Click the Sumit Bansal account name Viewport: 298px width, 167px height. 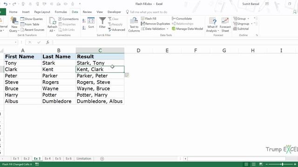click(x=251, y=4)
